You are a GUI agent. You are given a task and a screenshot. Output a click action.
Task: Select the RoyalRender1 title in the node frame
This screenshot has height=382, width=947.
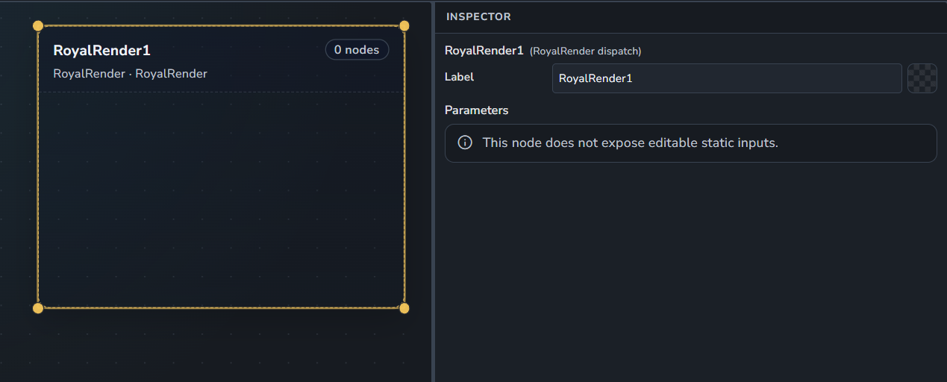point(102,51)
